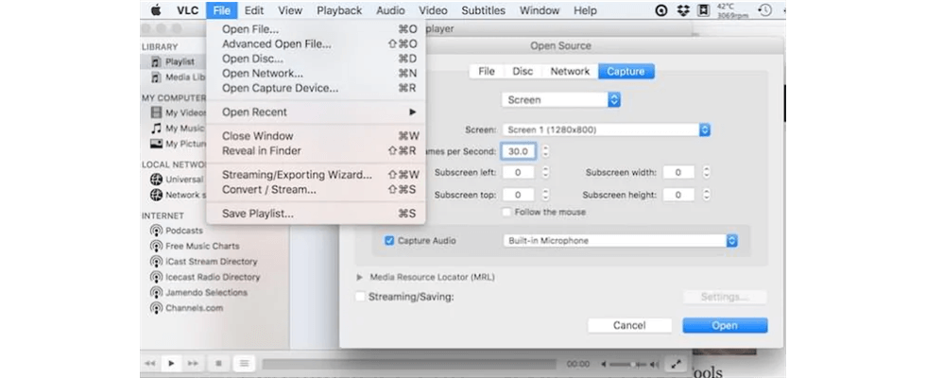Image resolution: width=926 pixels, height=378 pixels.
Task: Click the Open button
Action: (725, 325)
